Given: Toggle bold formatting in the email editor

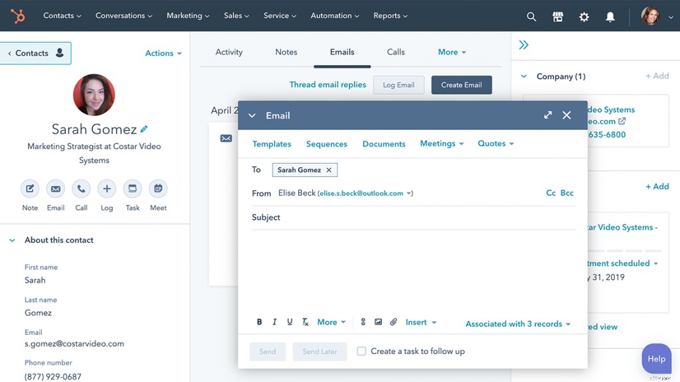Looking at the screenshot, I should 259,322.
